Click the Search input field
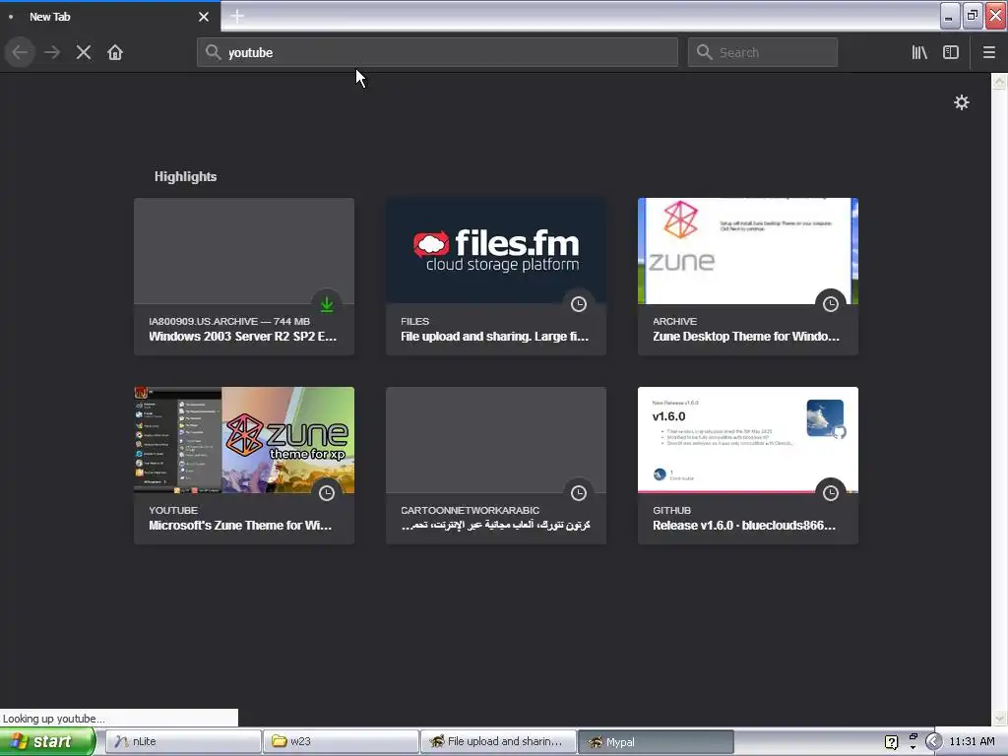Screen dimensions: 1008x756 coord(763,53)
